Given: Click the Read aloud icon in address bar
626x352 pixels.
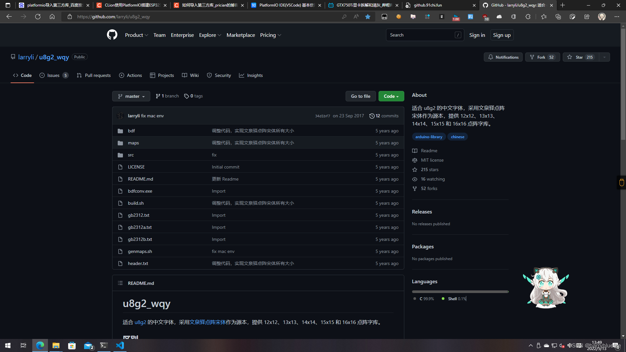Looking at the screenshot, I should coord(356,17).
